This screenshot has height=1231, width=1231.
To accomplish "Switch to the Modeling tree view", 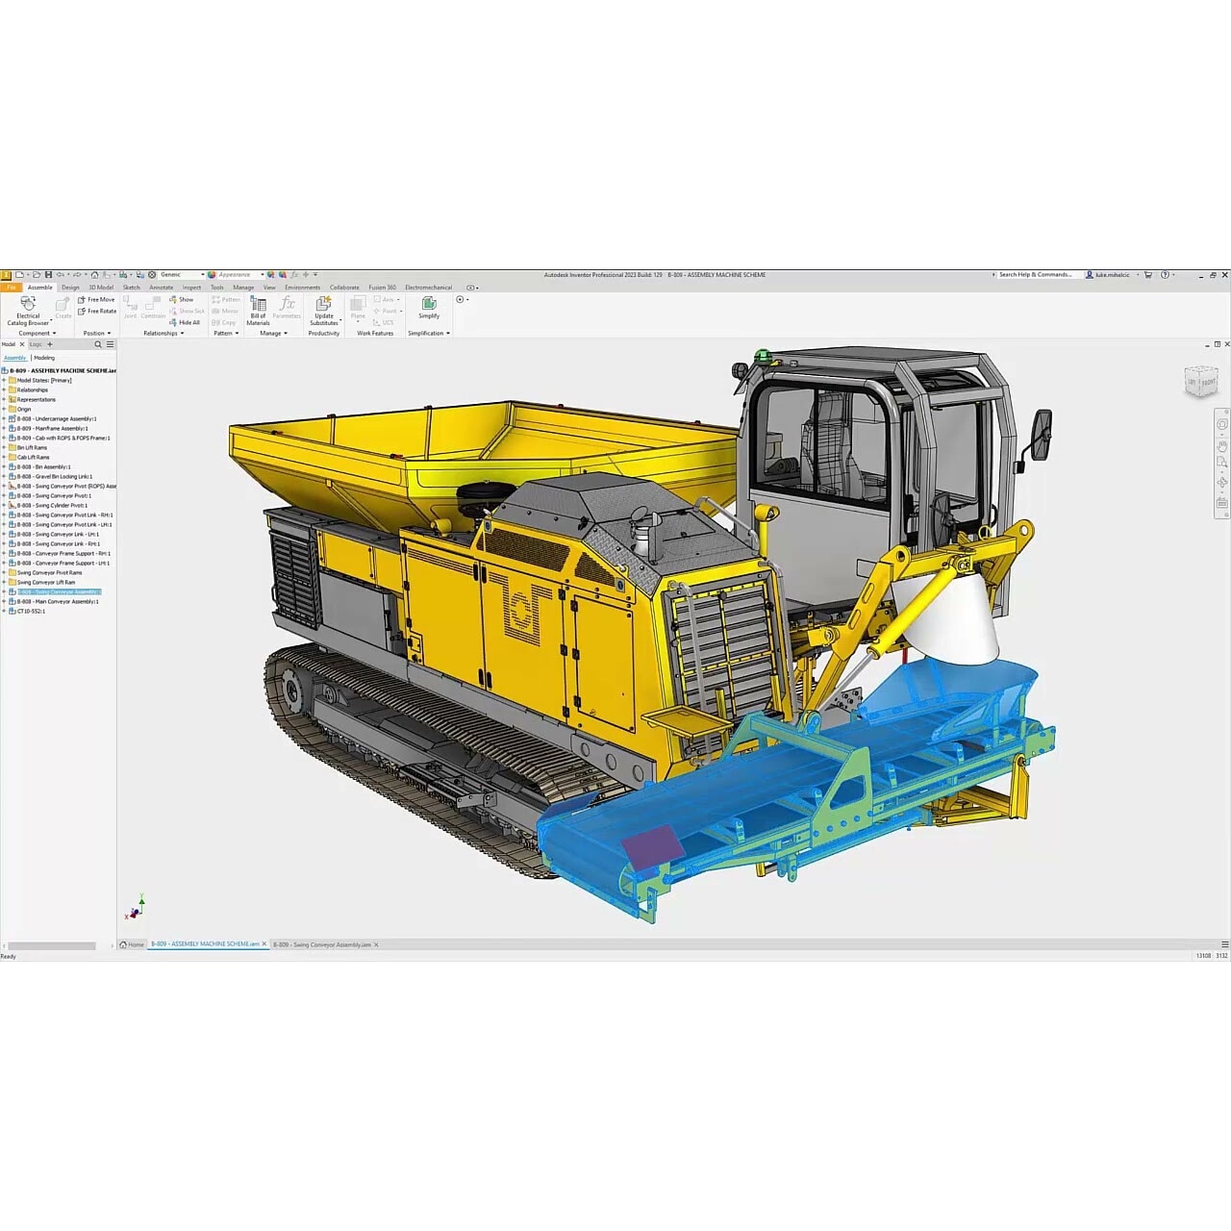I will [x=44, y=358].
